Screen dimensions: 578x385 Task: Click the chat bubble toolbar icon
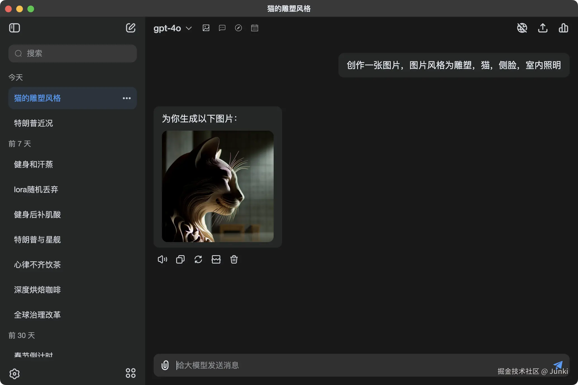222,28
